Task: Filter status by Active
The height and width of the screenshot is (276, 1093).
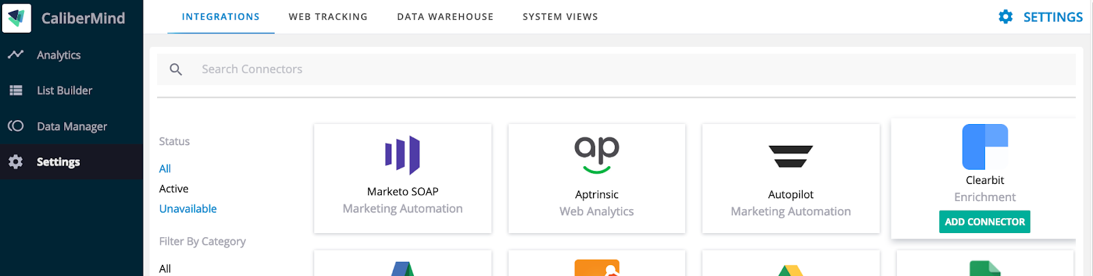Action: [x=174, y=189]
